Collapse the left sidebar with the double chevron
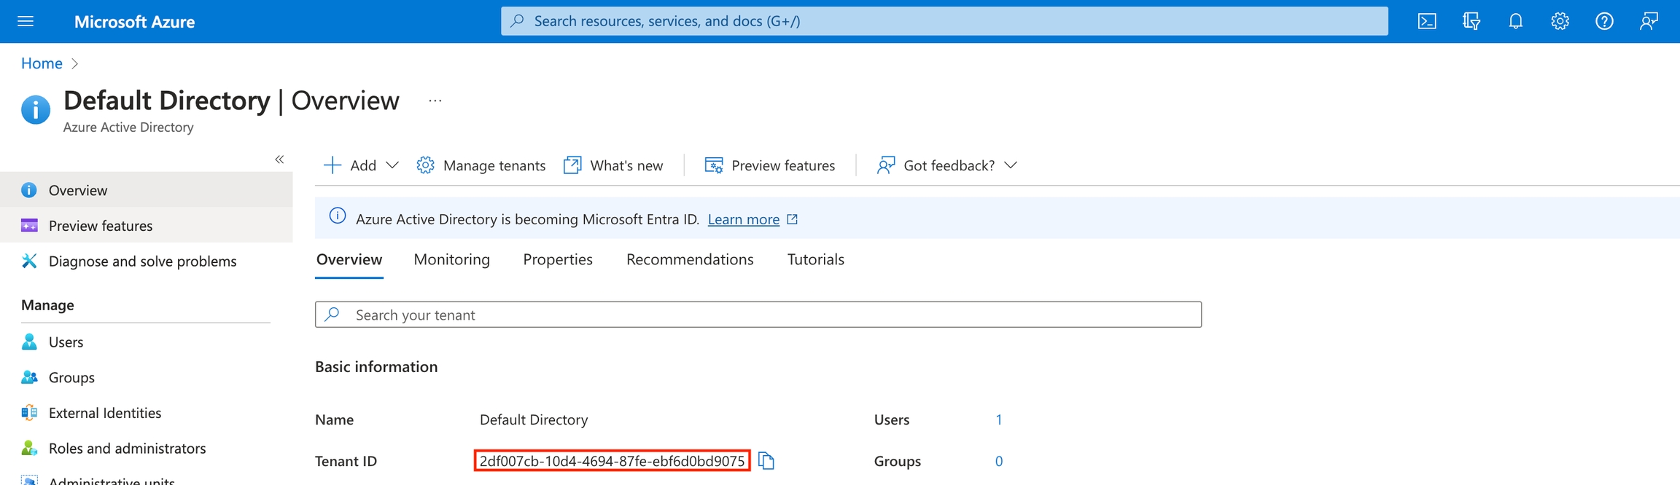Screen dimensions: 1680x485 pyautogui.click(x=279, y=159)
